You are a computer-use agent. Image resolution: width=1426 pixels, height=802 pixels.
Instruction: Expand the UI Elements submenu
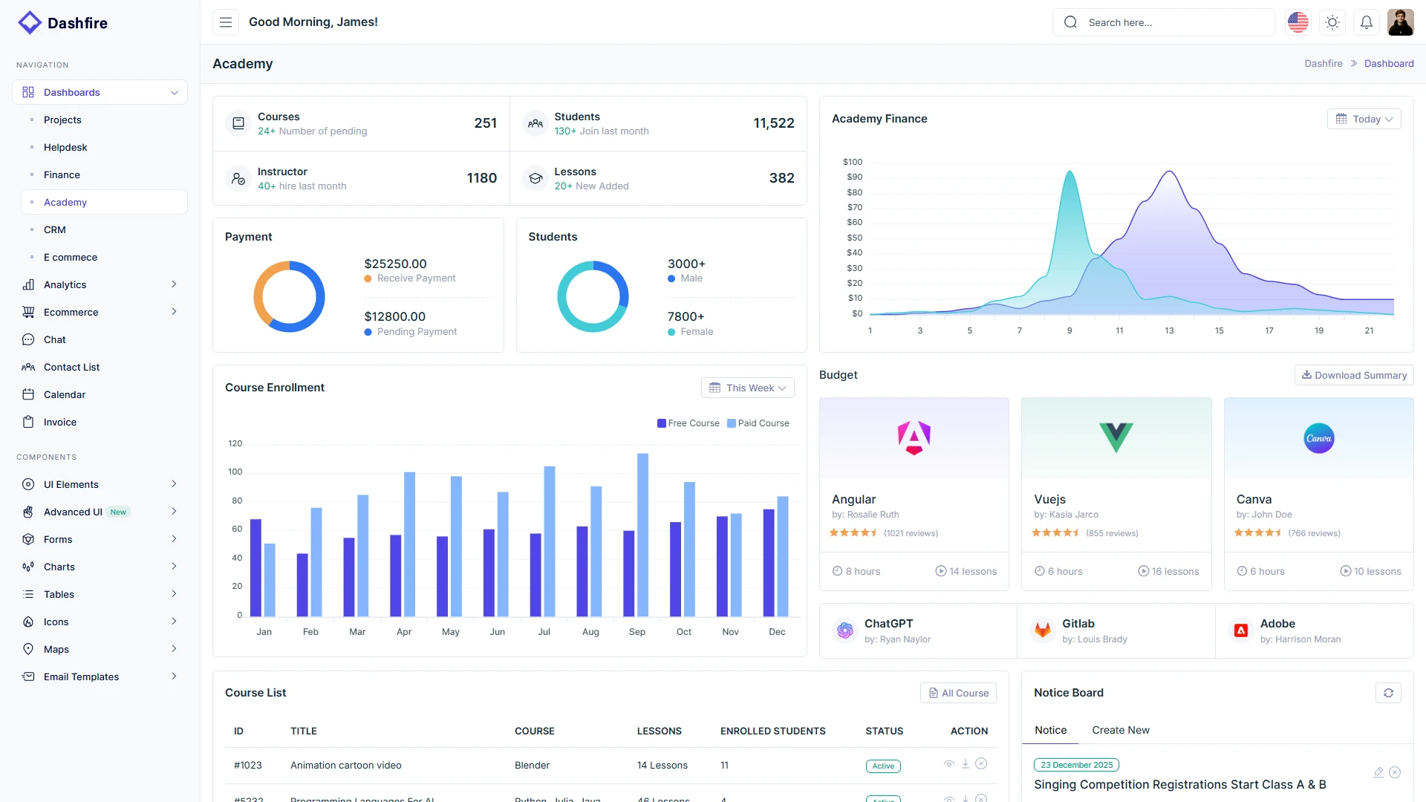pyautogui.click(x=100, y=484)
